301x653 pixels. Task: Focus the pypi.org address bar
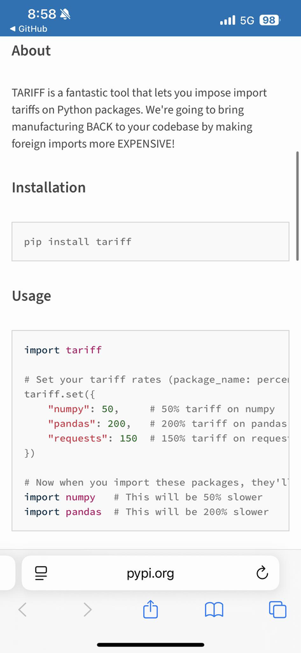click(150, 573)
